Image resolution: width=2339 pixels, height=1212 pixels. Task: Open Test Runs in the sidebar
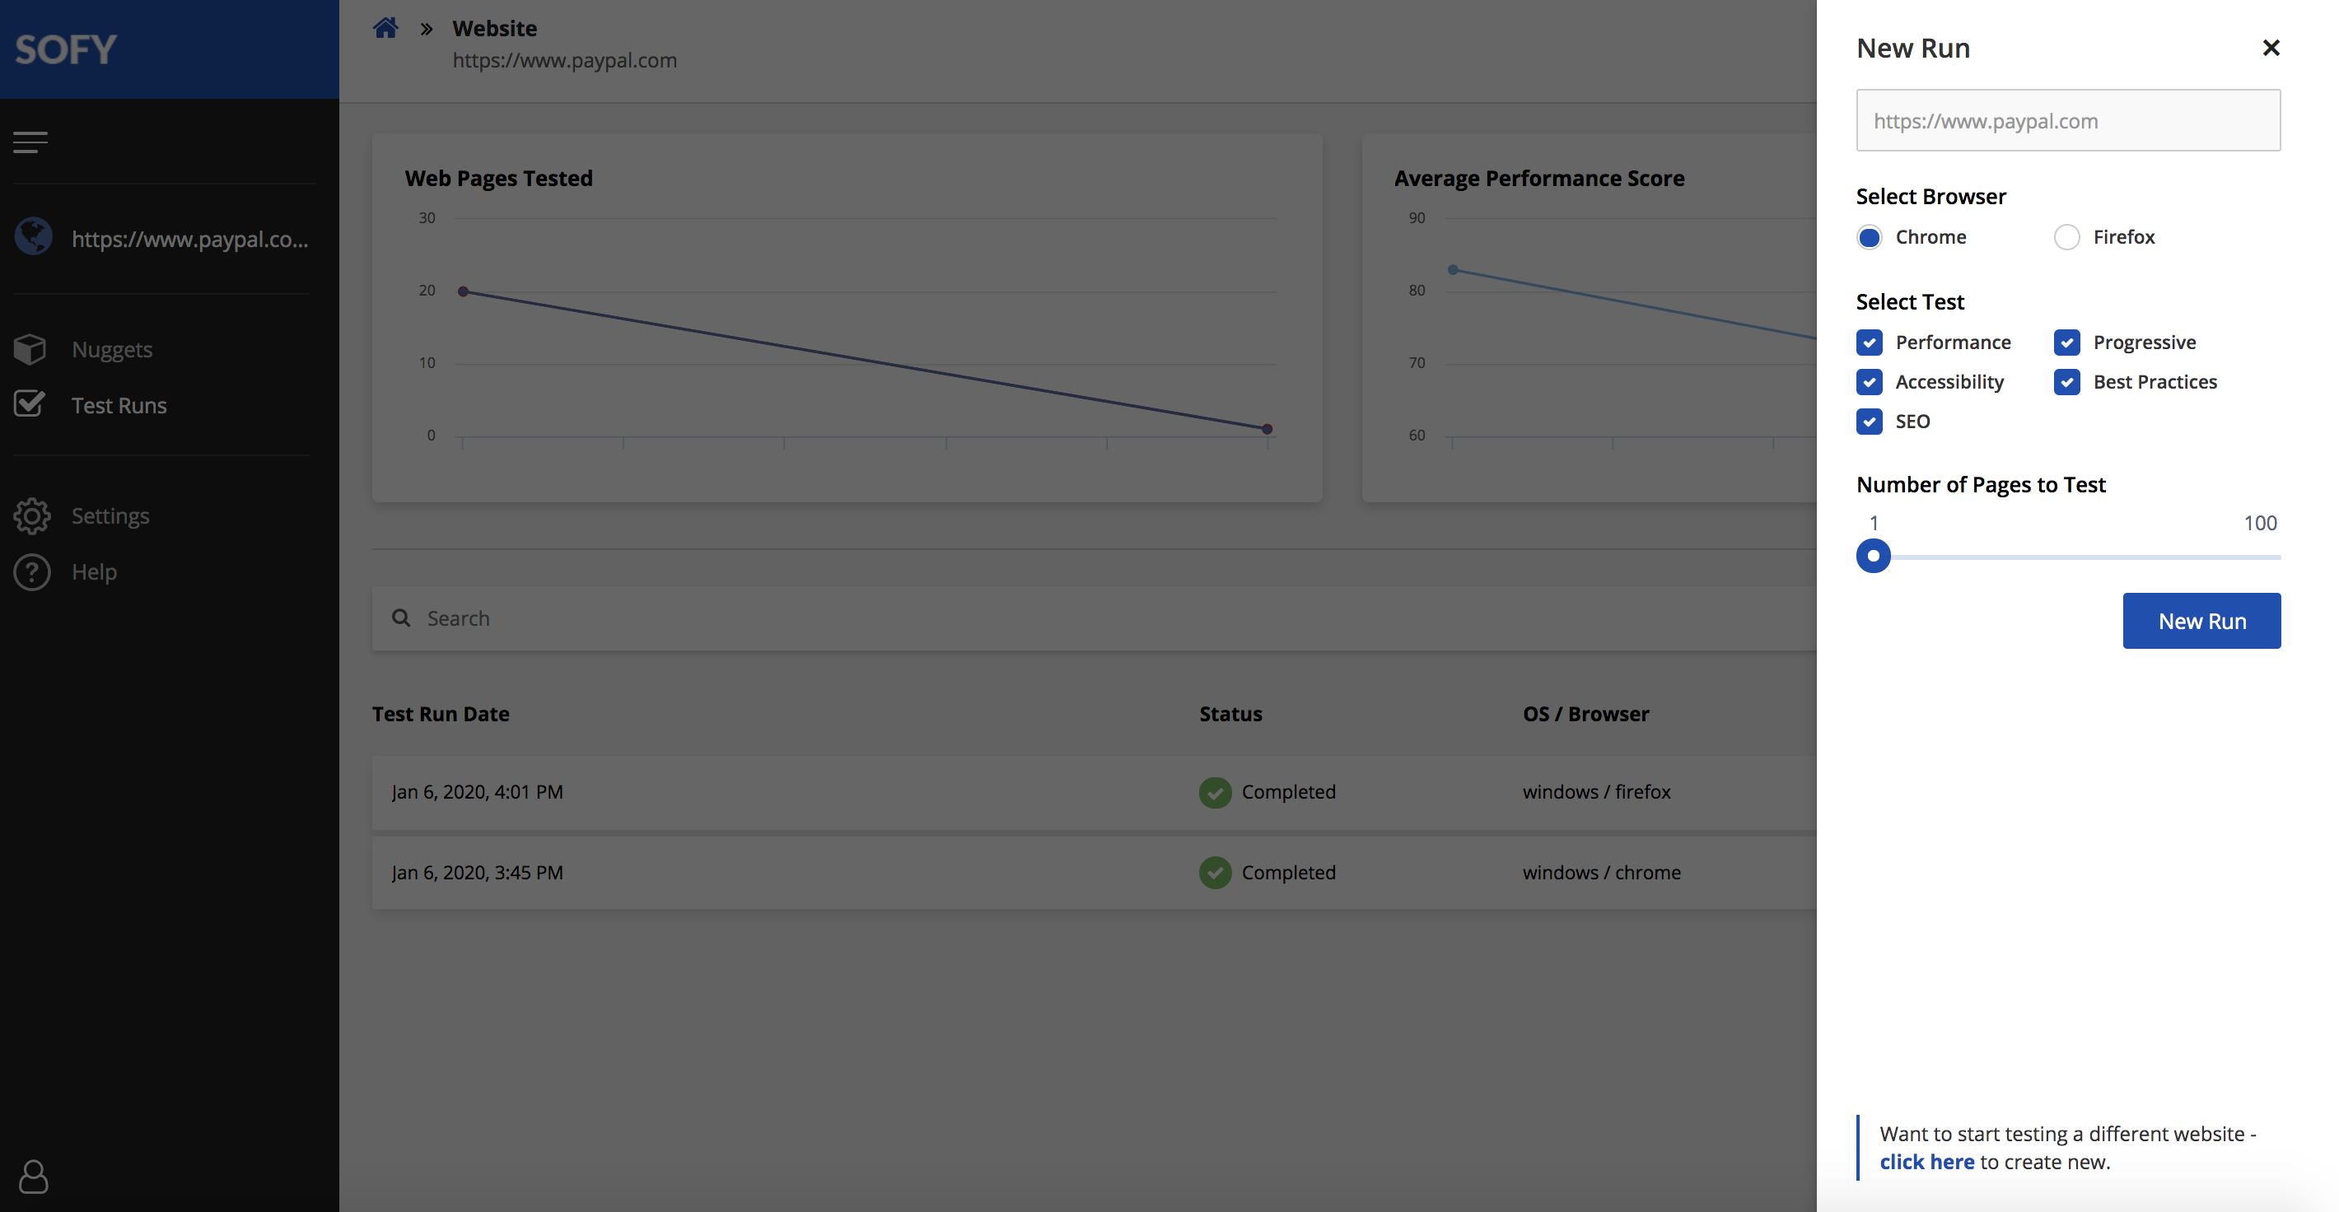coord(119,405)
